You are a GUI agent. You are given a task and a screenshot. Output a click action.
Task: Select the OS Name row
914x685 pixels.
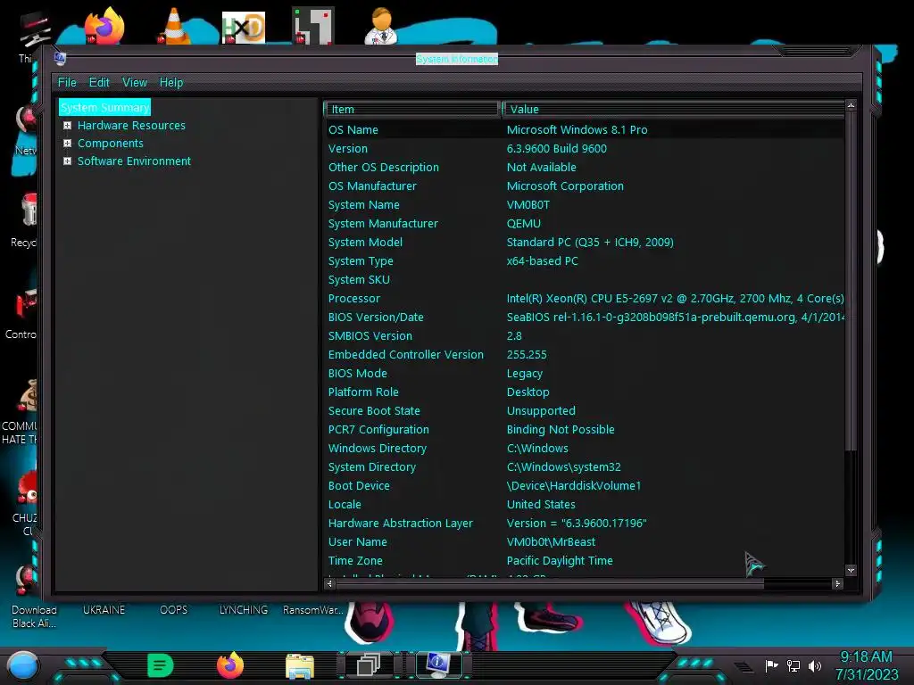[584, 130]
